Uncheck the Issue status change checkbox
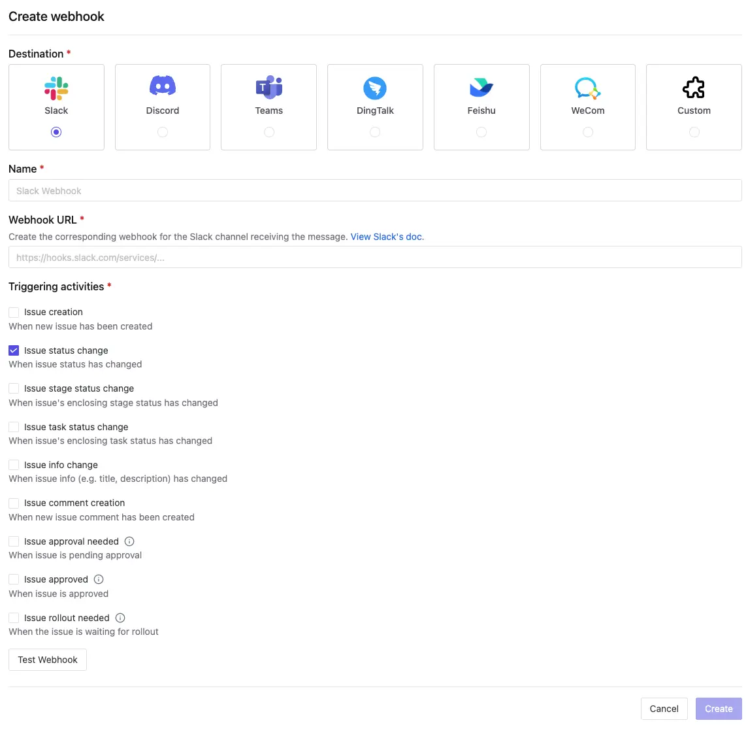Viewport: 748px width, 729px height. click(x=14, y=350)
